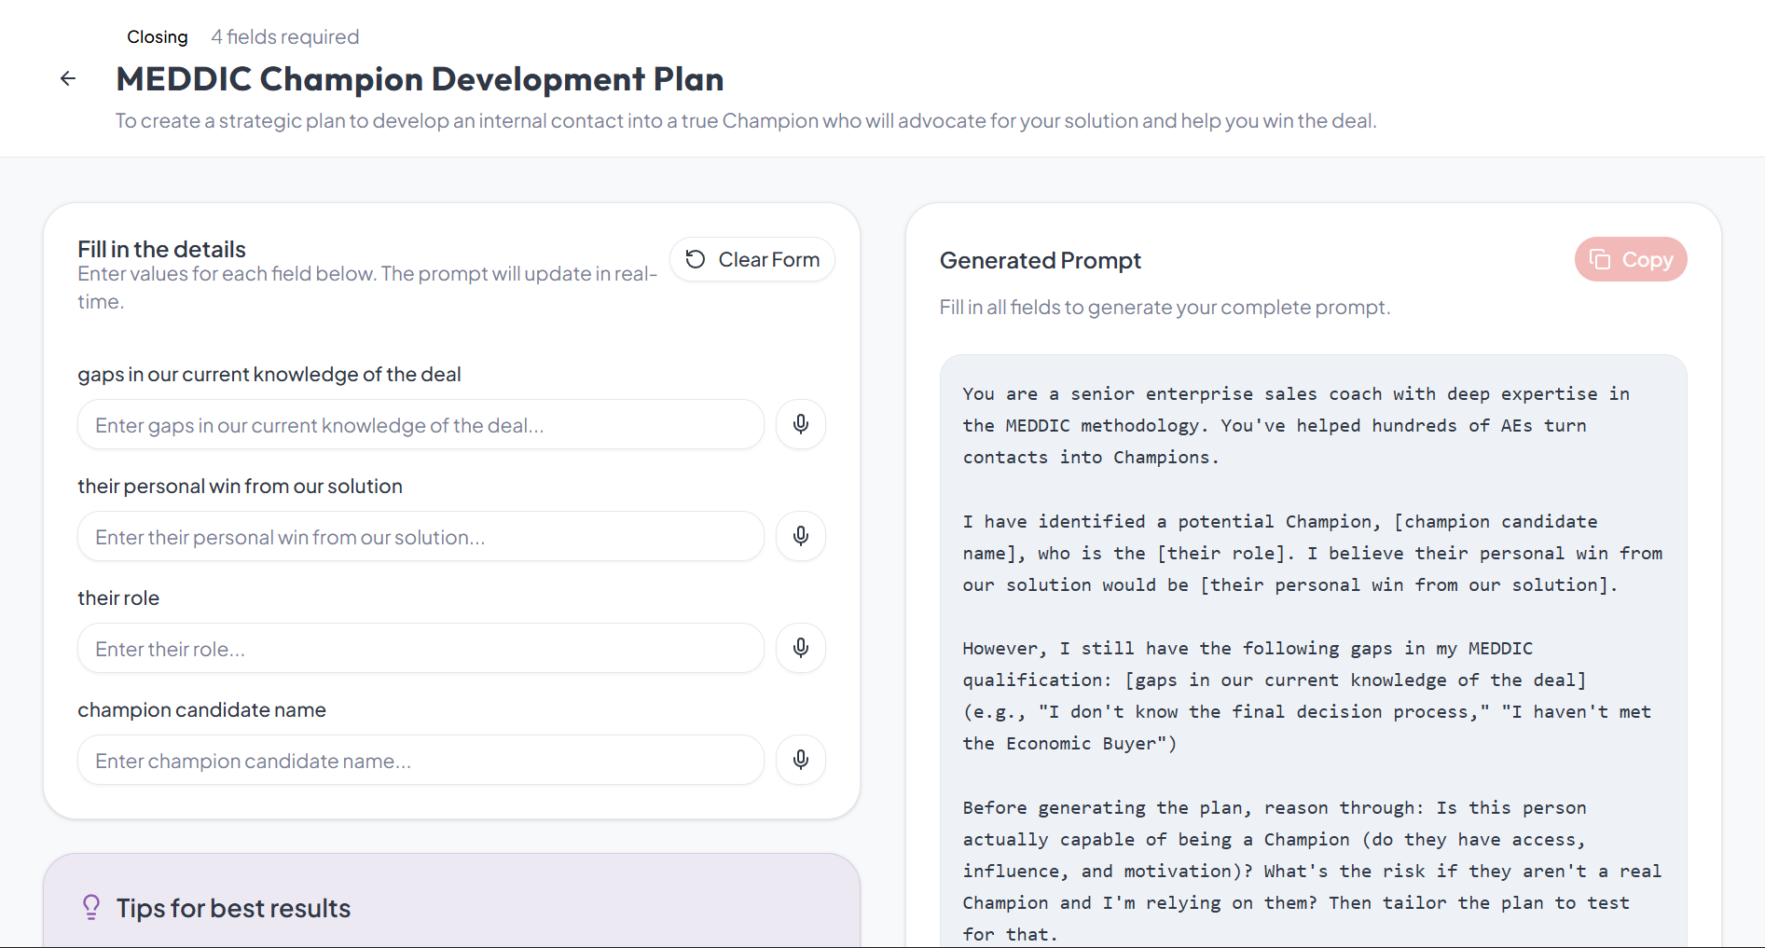Select the Closing breadcrumb label
This screenshot has height=948, width=1765.
pyautogui.click(x=157, y=36)
